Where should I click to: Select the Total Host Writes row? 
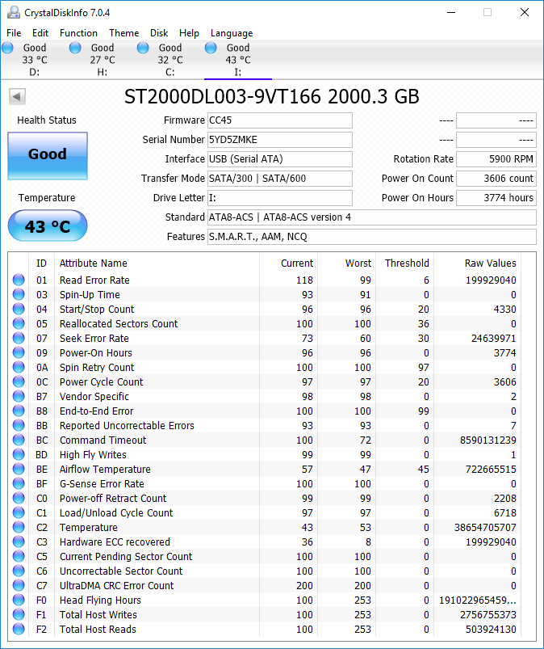(265, 614)
